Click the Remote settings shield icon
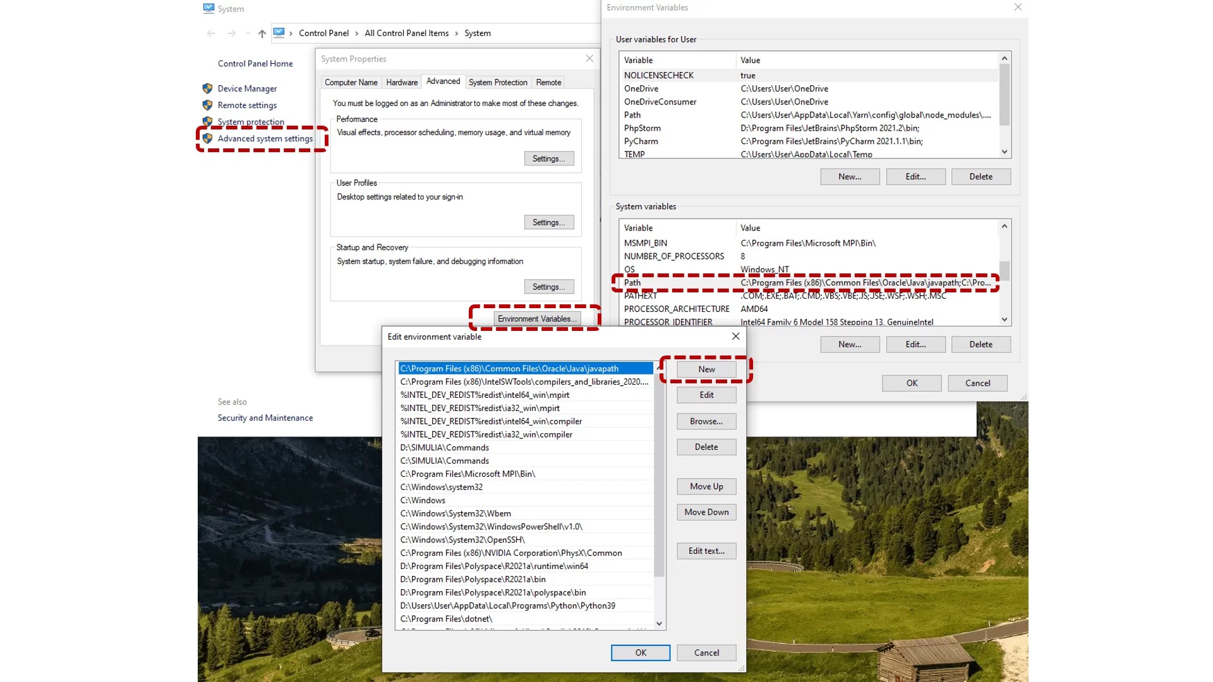The width and height of the screenshot is (1213, 682). 208,105
